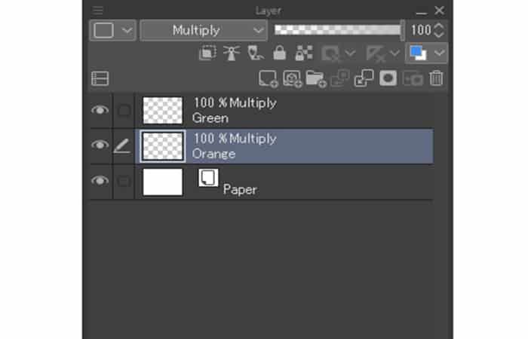The width and height of the screenshot is (528, 339).
Task: Expand the layer color dropdown arrow
Action: 439,53
